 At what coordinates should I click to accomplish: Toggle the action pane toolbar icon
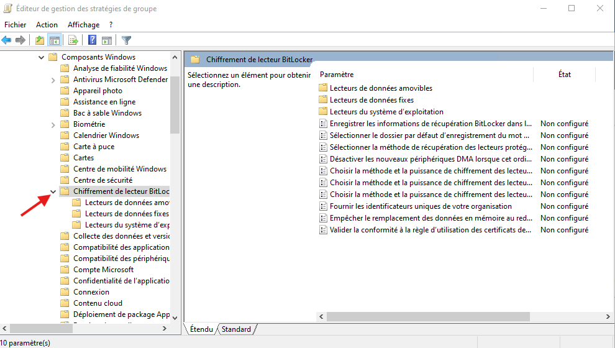coord(107,40)
